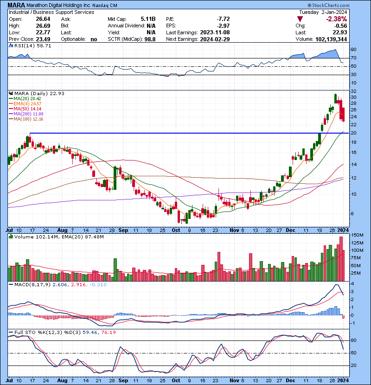Click the volume bars icon beside Volume label
This screenshot has width=371, height=385.
pos(11,237)
